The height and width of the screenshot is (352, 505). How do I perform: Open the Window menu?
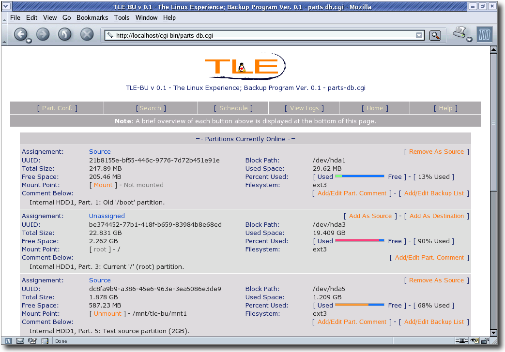[x=146, y=18]
